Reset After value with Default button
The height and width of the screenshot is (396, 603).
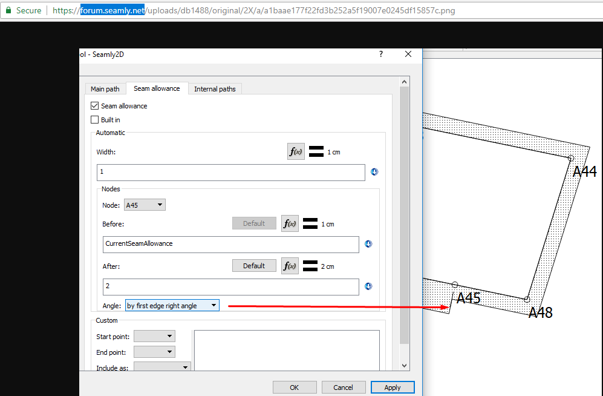254,266
